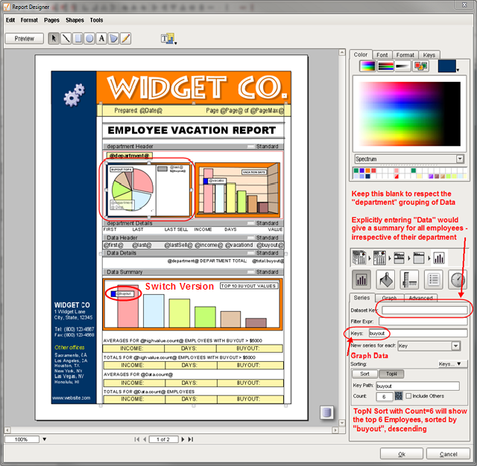Viewport: 477px width, 466px height.
Task: Select the Oval shape tool
Action: (89, 39)
